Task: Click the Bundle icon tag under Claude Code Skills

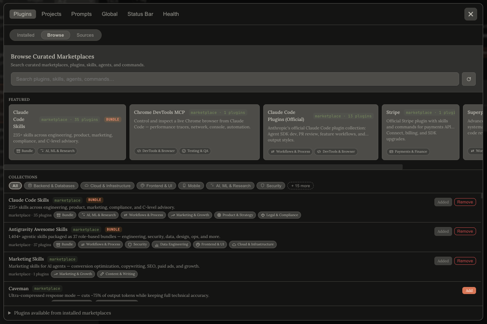Action: tap(58, 215)
